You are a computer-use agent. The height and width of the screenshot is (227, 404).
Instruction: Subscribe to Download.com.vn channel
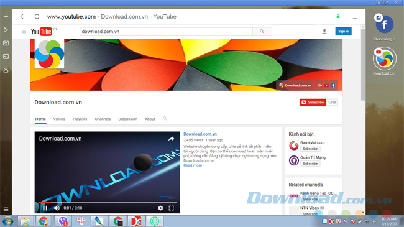tap(313, 102)
